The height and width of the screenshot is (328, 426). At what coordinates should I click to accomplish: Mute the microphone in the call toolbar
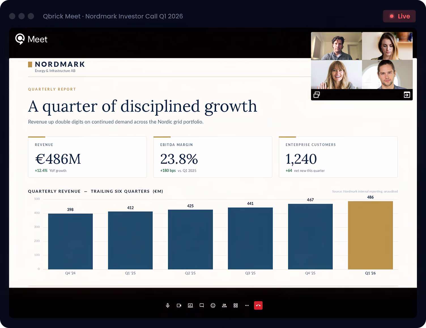(168, 305)
